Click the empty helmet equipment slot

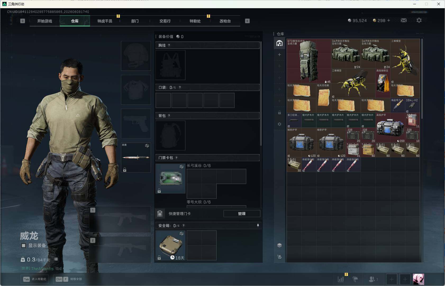coord(136,56)
